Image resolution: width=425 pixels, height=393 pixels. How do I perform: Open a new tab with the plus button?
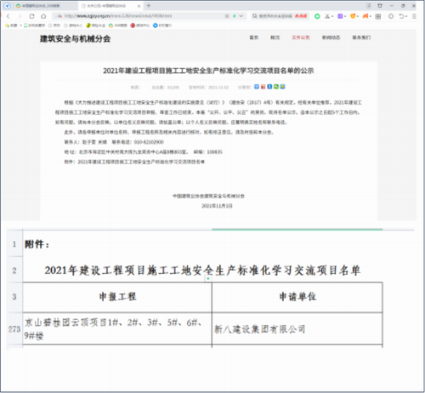[149, 6]
